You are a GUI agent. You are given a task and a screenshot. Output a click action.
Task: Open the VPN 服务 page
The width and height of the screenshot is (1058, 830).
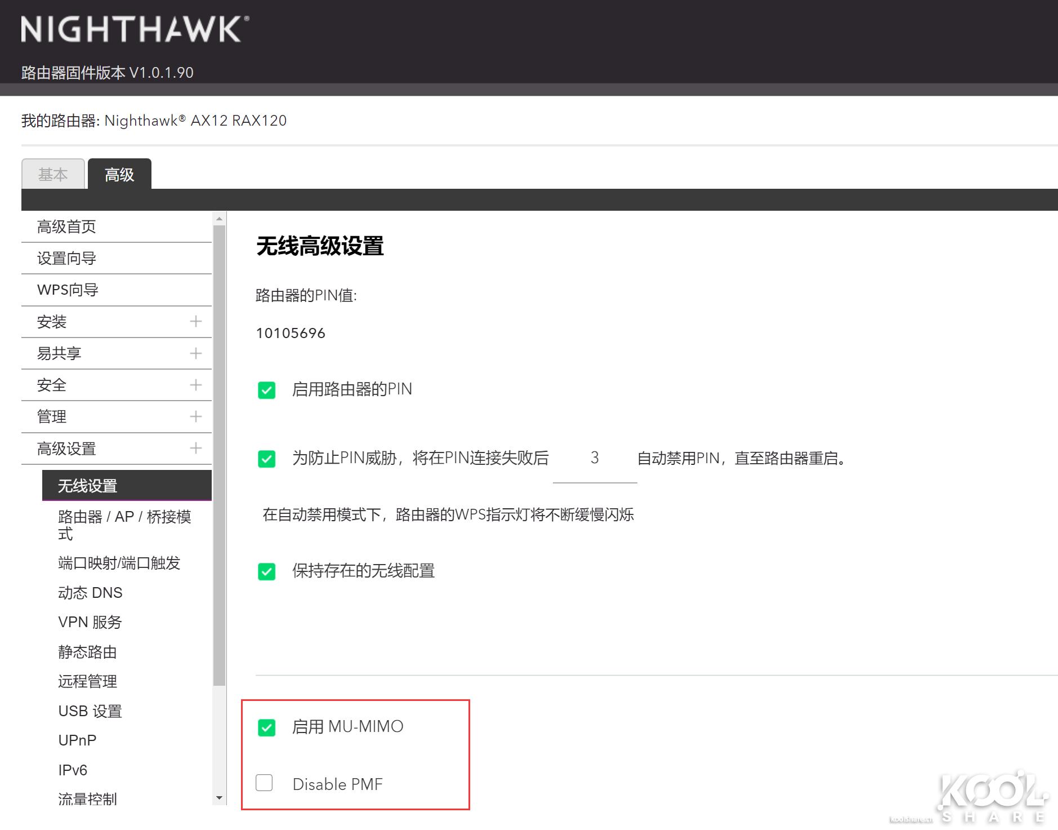pos(89,622)
